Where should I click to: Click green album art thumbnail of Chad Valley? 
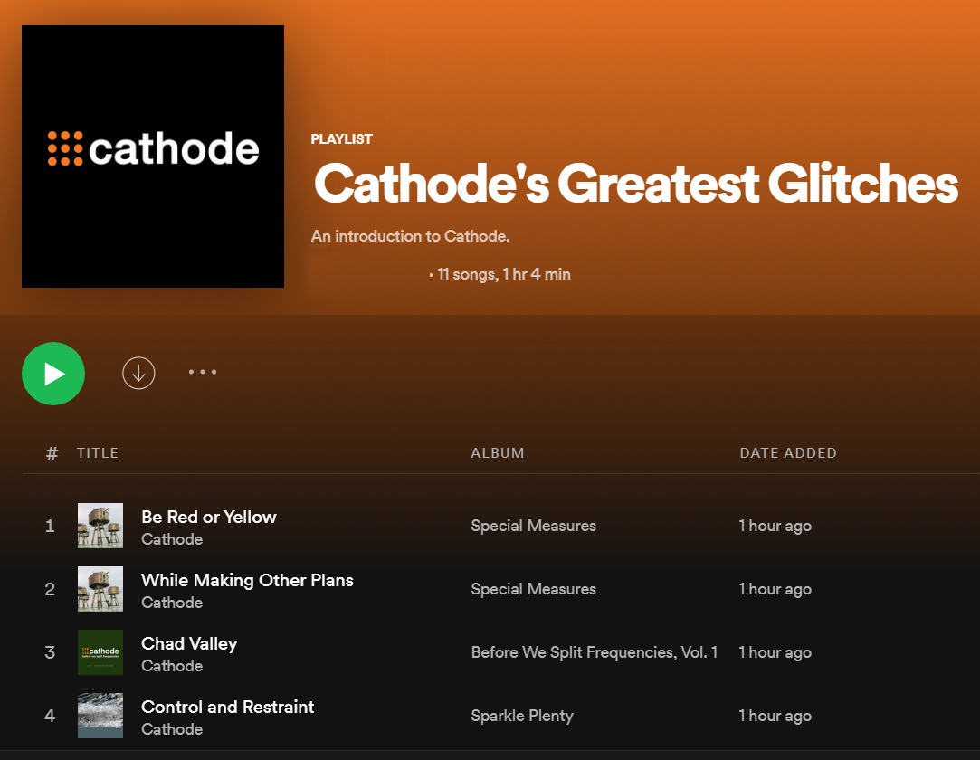point(100,652)
